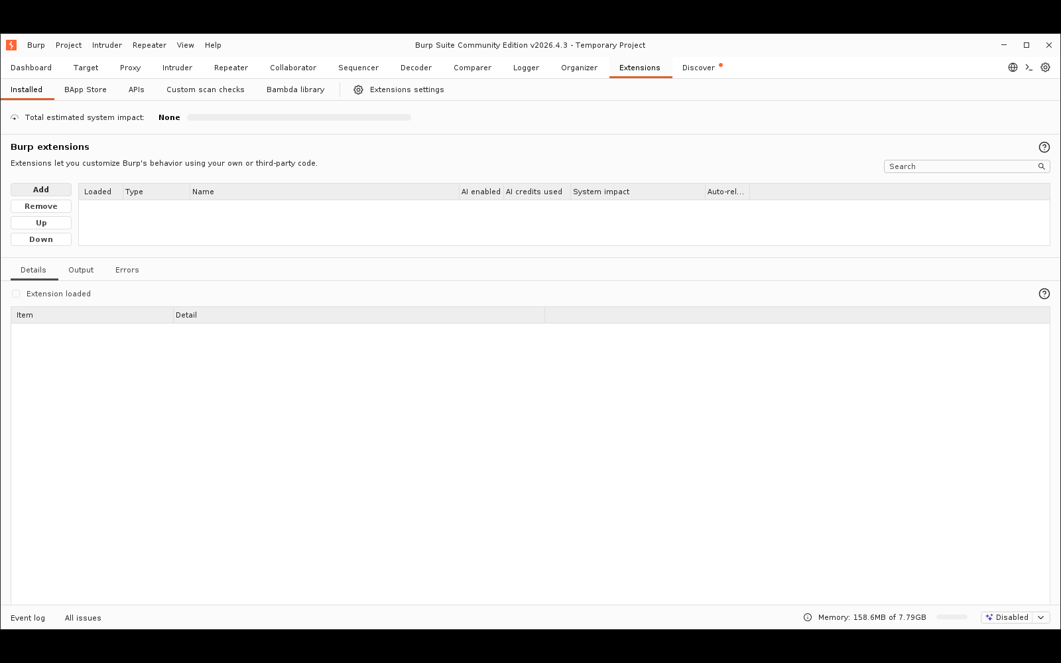The height and width of the screenshot is (663, 1061).
Task: Sort by the Type column header
Action: click(x=156, y=192)
